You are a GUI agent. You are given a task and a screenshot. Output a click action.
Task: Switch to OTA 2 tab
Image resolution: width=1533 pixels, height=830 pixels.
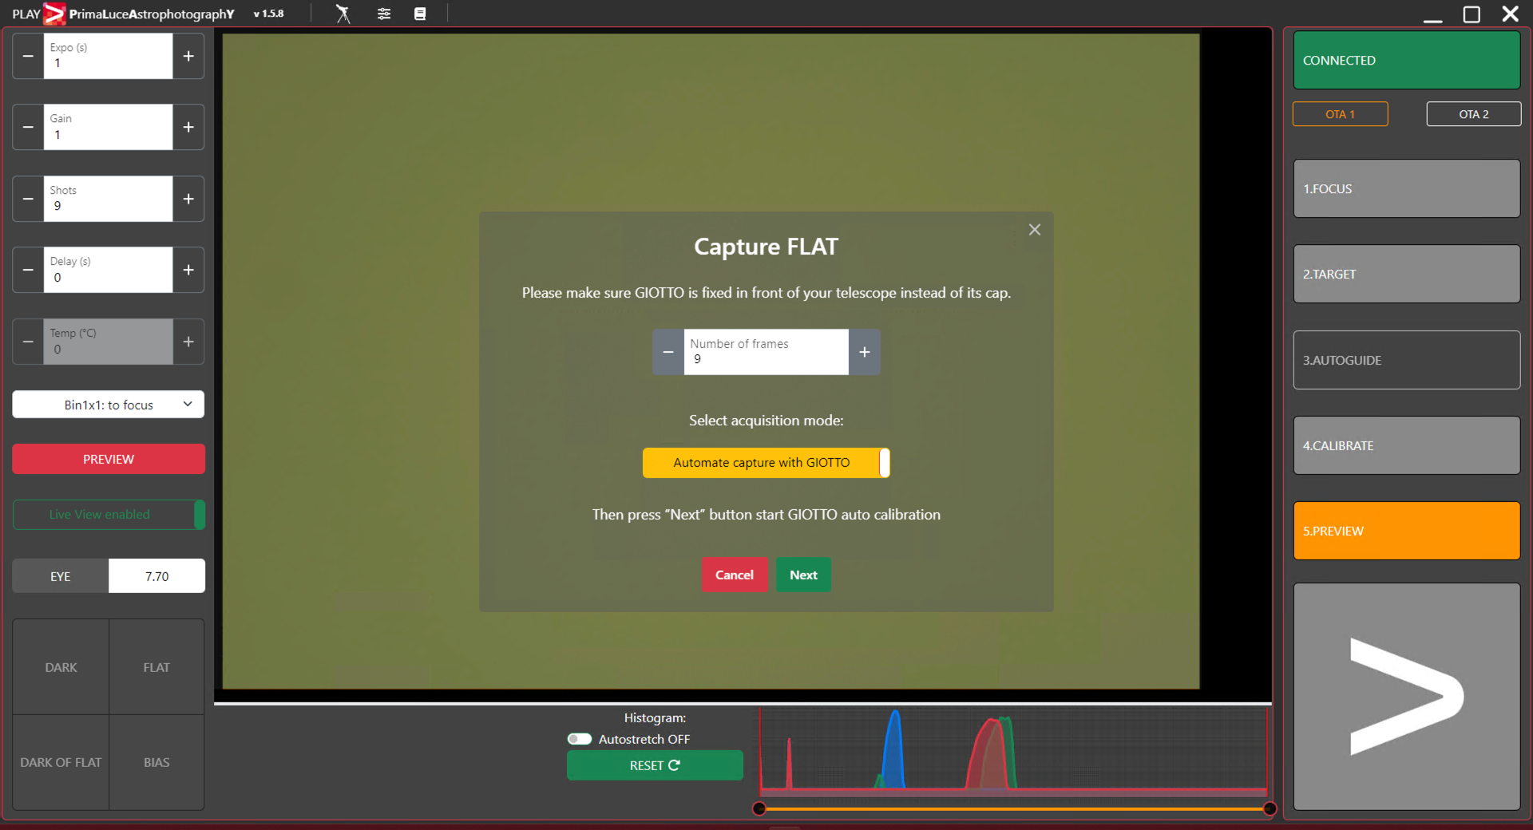coord(1474,114)
